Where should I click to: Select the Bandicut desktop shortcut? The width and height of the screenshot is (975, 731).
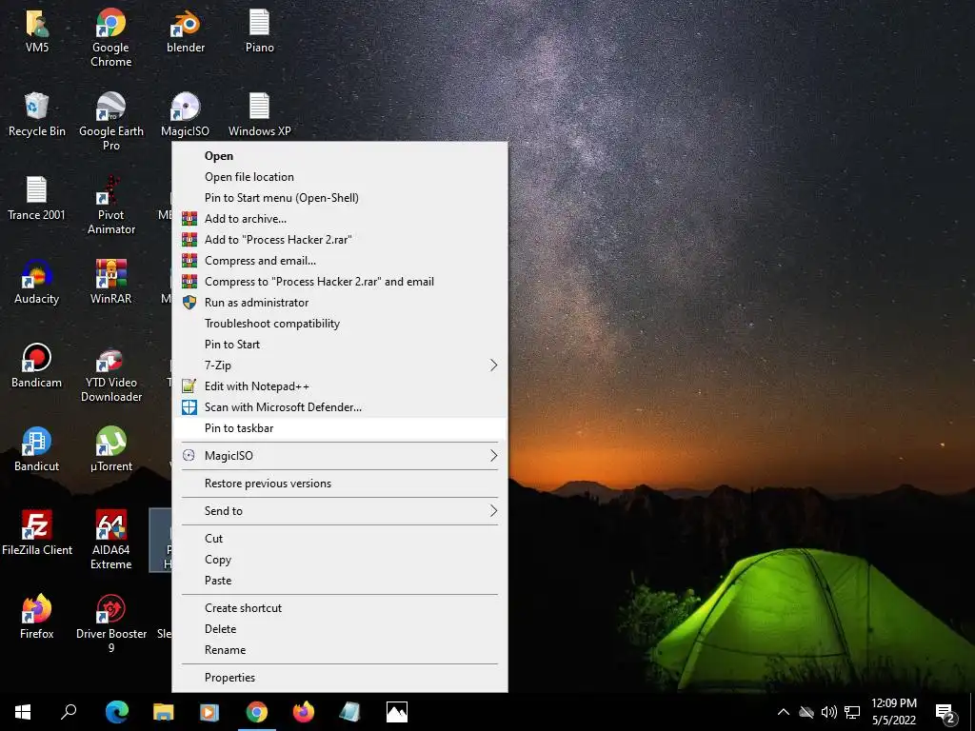coord(37,449)
